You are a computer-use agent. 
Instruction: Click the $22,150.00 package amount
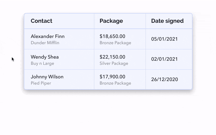[112, 57]
